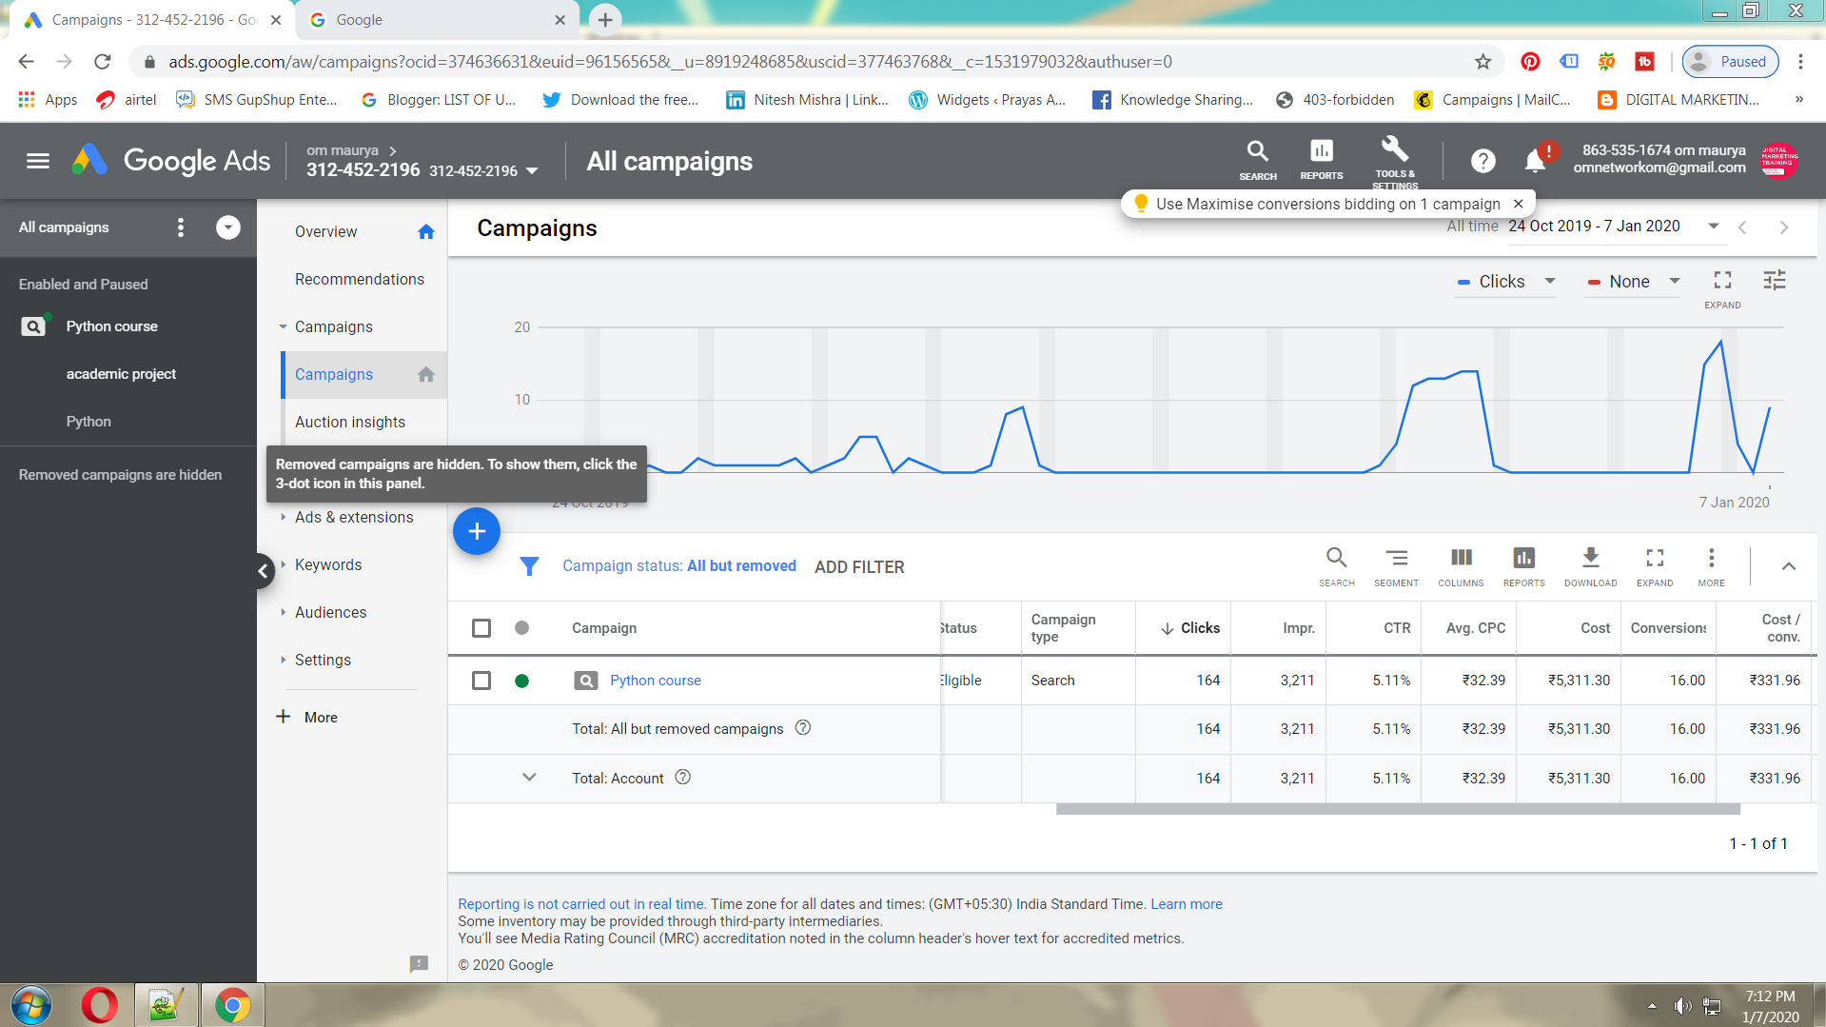
Task: Sort table by Clicks column
Action: [x=1190, y=628]
